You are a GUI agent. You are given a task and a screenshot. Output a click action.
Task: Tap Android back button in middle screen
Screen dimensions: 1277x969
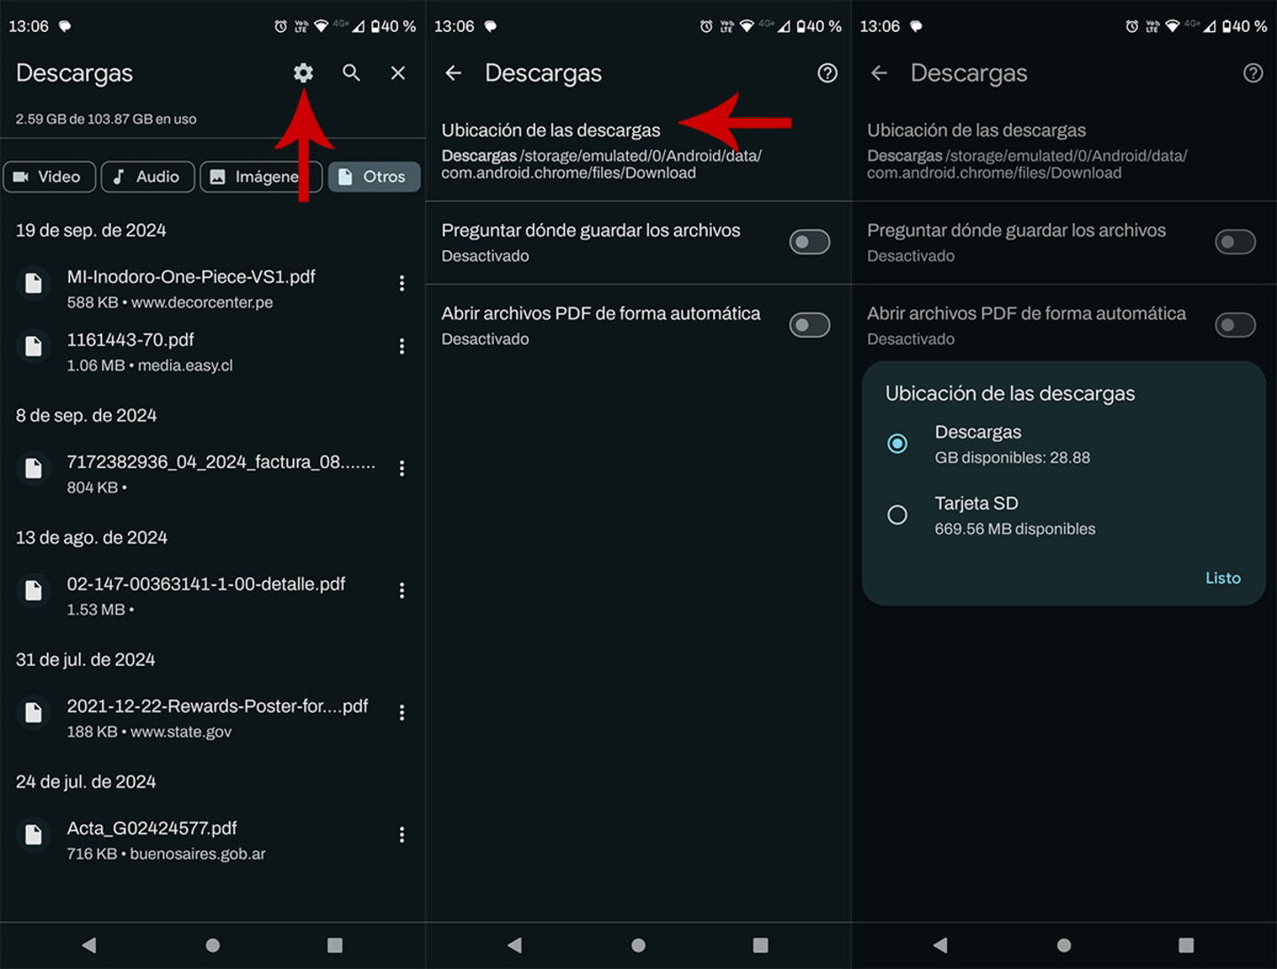pos(514,945)
